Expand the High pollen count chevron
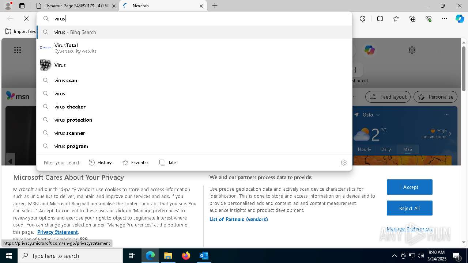This screenshot has height=263, width=468. point(450,134)
